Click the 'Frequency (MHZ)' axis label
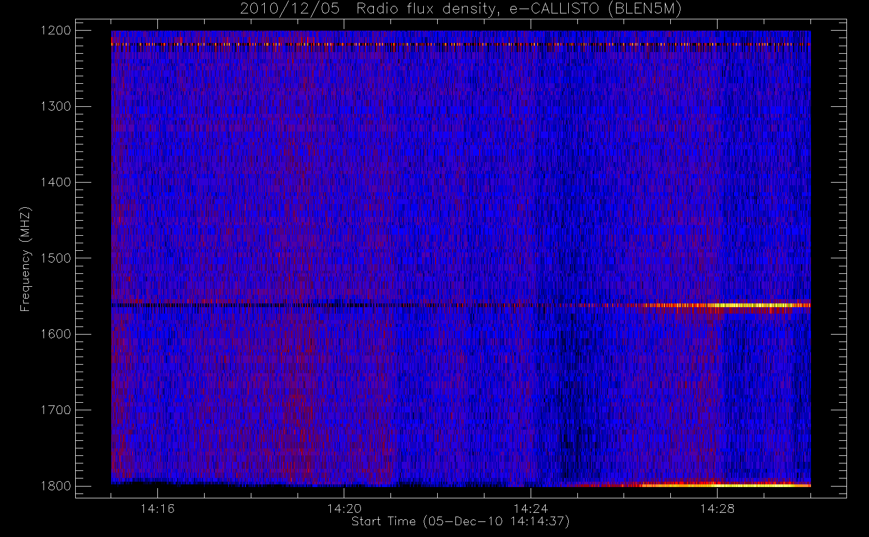The width and height of the screenshot is (869, 537). coord(25,259)
